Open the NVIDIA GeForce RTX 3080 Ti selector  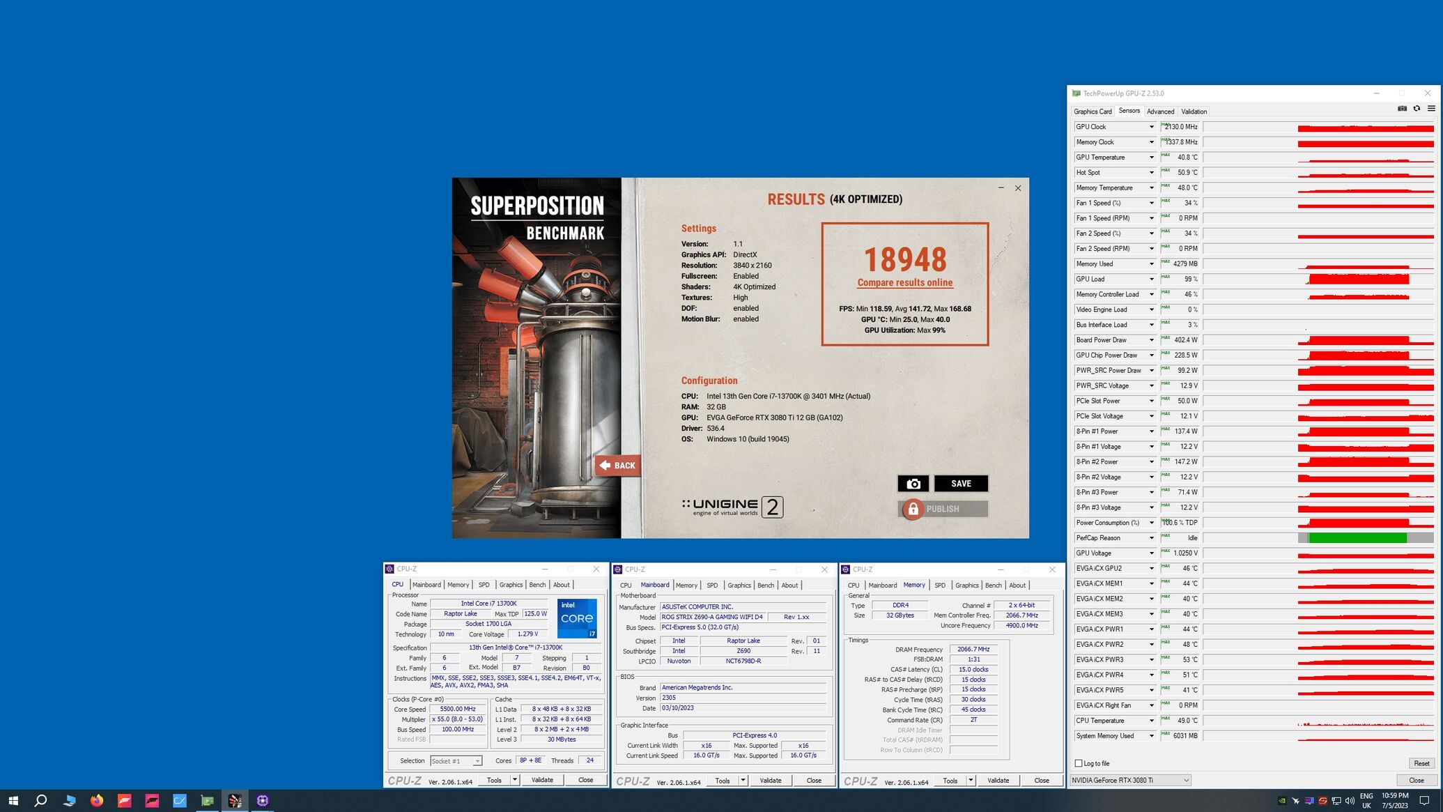(x=1130, y=780)
